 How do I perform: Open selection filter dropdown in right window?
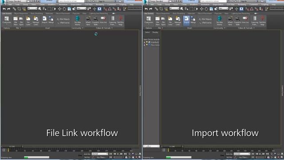tap(174, 8)
